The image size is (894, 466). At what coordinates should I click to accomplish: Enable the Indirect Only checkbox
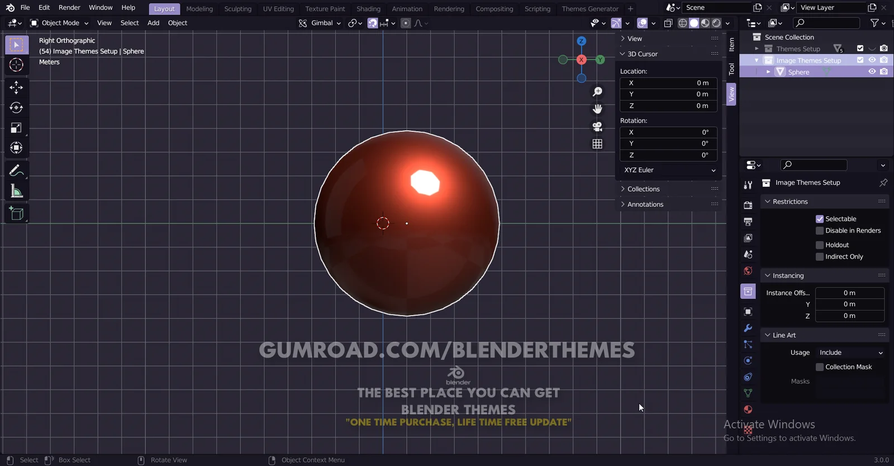820,257
